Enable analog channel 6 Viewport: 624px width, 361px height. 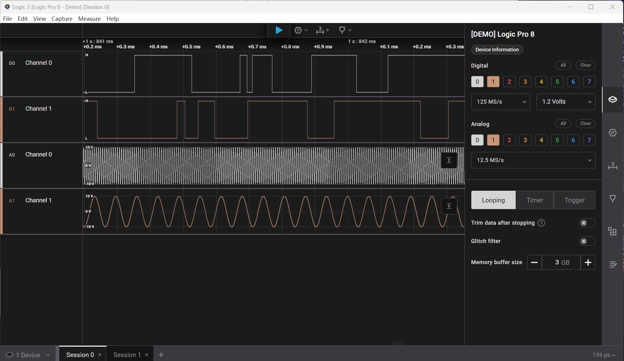point(573,140)
